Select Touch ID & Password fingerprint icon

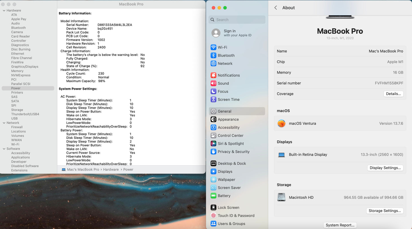[x=213, y=216]
